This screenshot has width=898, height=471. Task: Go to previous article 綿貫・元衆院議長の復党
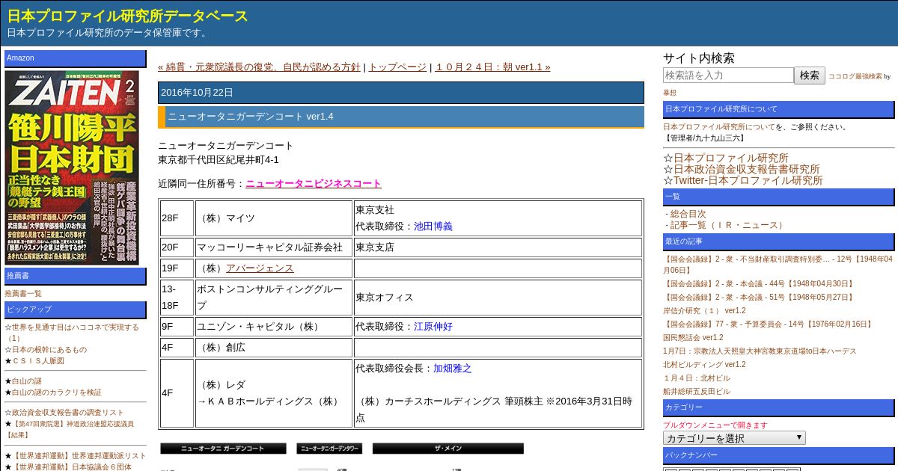coord(259,67)
